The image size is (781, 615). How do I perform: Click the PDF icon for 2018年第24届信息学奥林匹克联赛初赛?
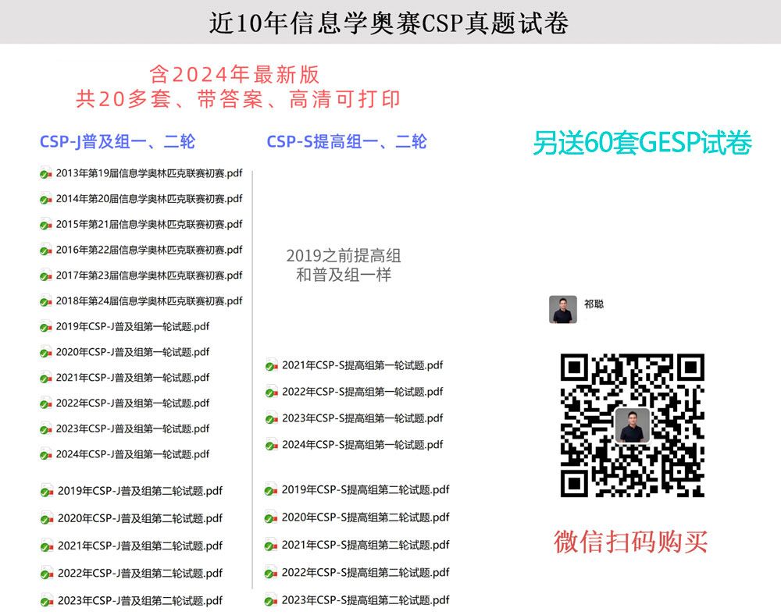46,300
